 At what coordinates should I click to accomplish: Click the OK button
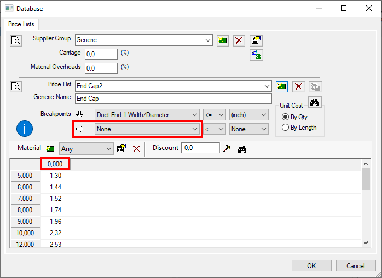click(x=311, y=265)
